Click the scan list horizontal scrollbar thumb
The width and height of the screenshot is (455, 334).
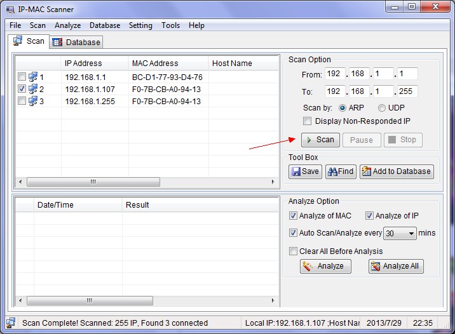[93, 182]
